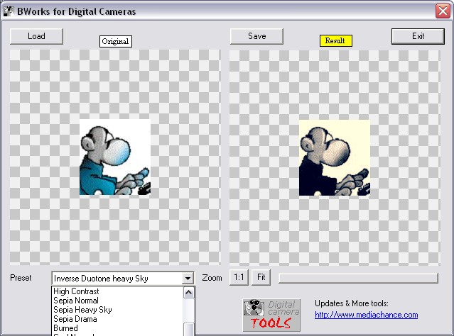The image size is (454, 336).
Task: Click the Save button
Action: [256, 36]
